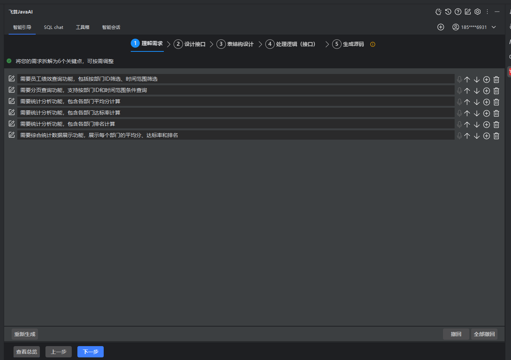Edit the 部门排名计算 requirement row
The image size is (511, 360).
click(12, 124)
